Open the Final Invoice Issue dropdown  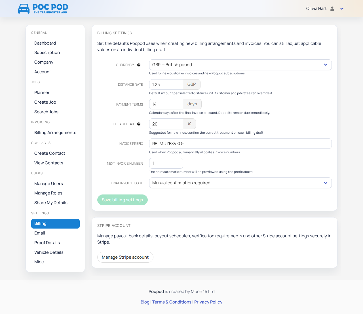[240, 183]
